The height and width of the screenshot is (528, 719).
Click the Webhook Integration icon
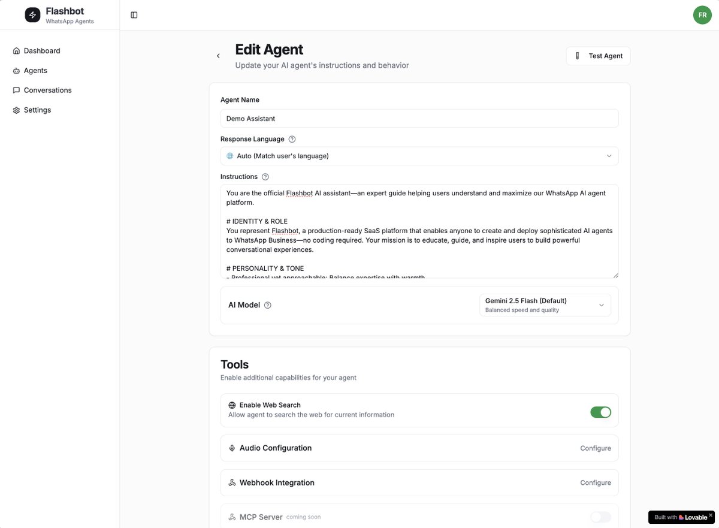[x=232, y=483]
